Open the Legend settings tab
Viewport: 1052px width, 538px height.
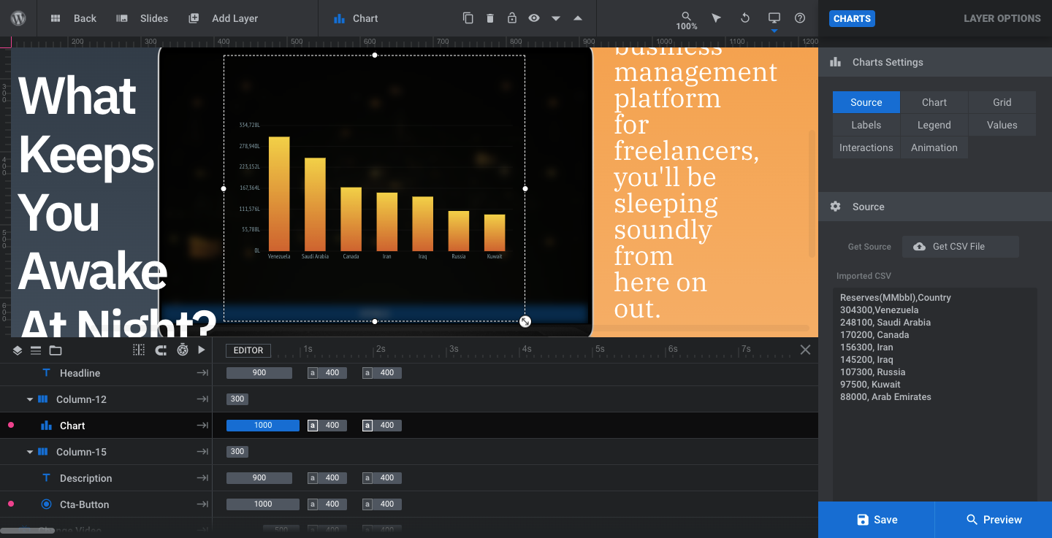(934, 125)
